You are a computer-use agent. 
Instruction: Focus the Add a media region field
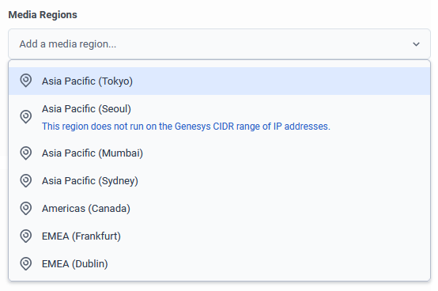(219, 44)
